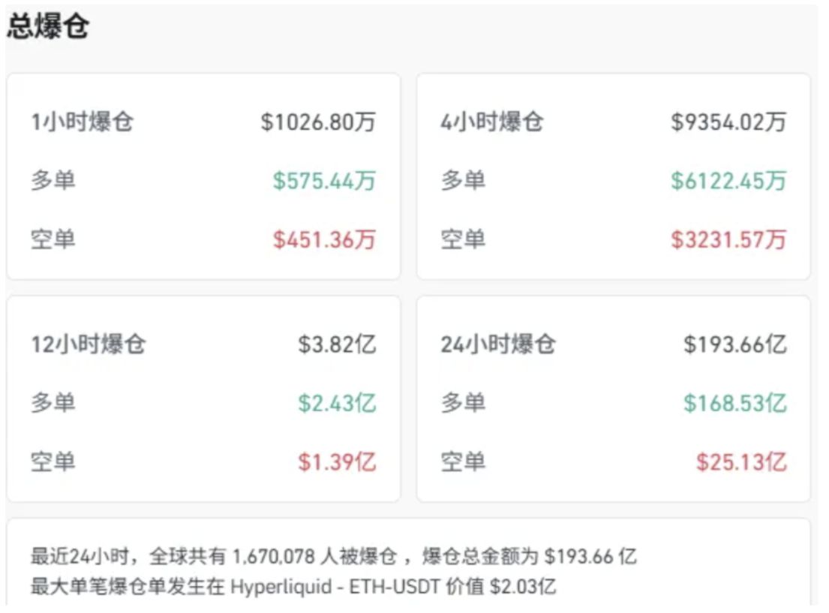The width and height of the screenshot is (829, 613).
Task: Click the 4-hour short value $3231.57万
Action: [x=728, y=240]
